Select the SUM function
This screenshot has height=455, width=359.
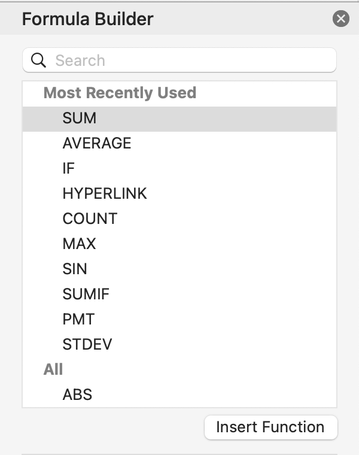[x=79, y=118]
